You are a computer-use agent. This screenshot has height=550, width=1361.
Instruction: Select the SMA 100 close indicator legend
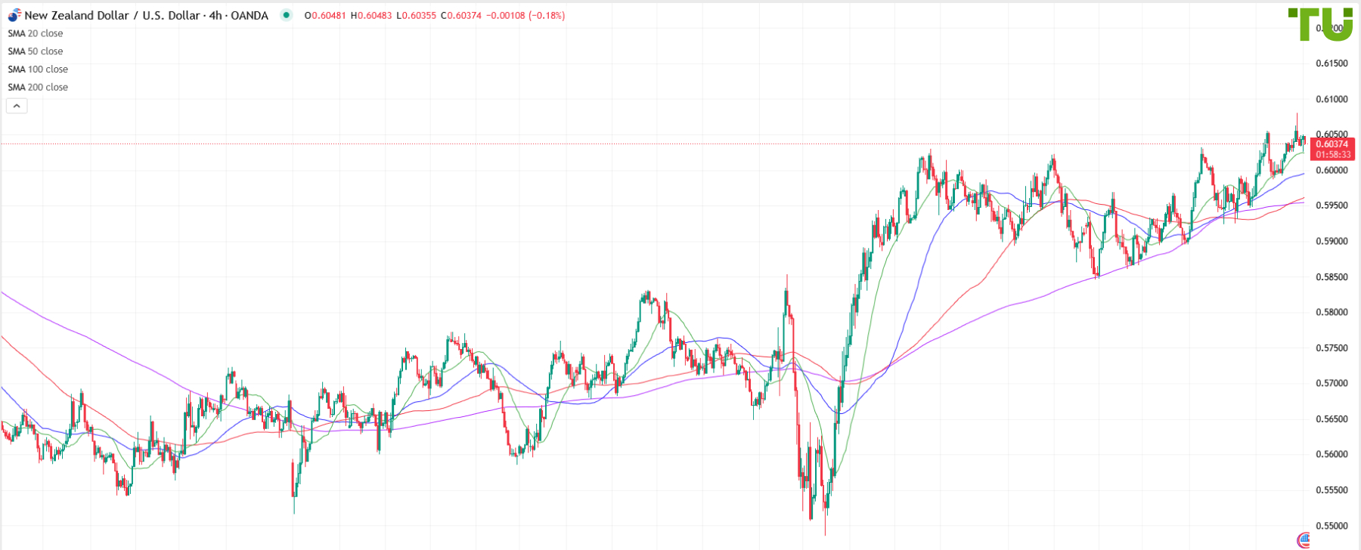pos(38,70)
